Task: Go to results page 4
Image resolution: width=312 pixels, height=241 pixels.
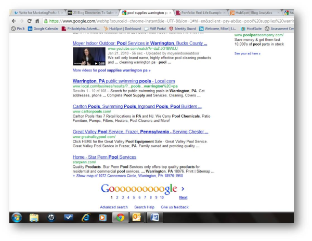Action: point(128,197)
